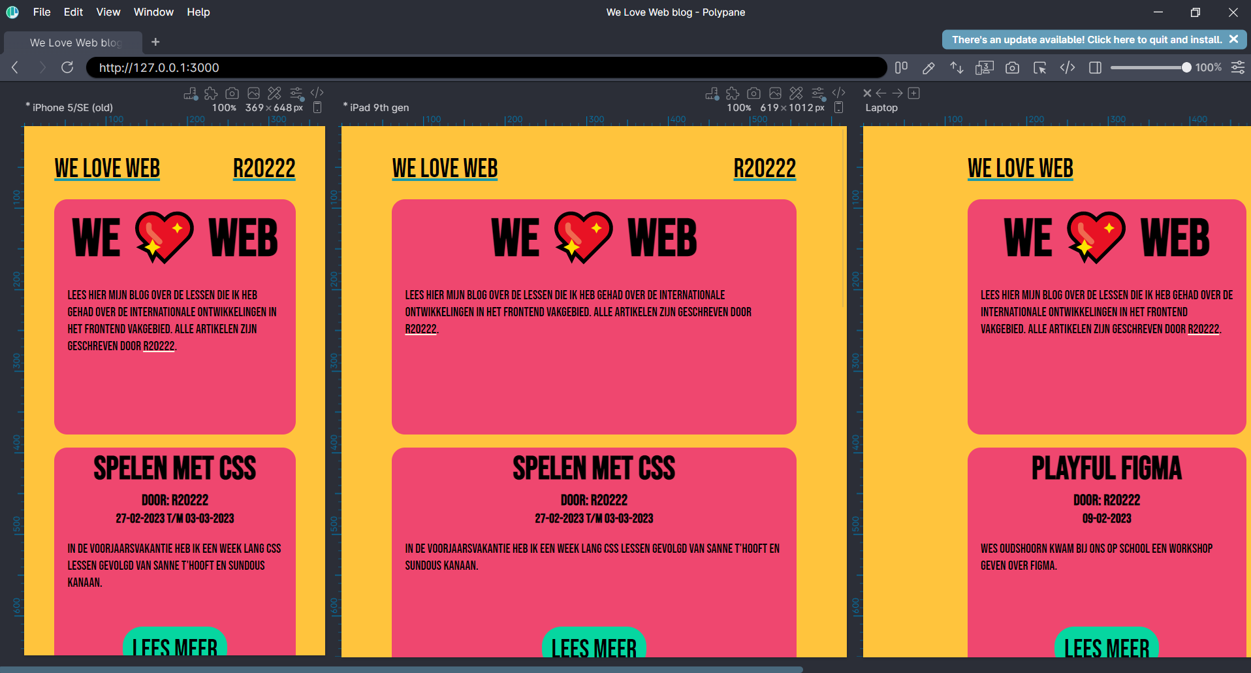Open devtools code icon for iPhone pane
The image size is (1251, 673).
[x=317, y=93]
